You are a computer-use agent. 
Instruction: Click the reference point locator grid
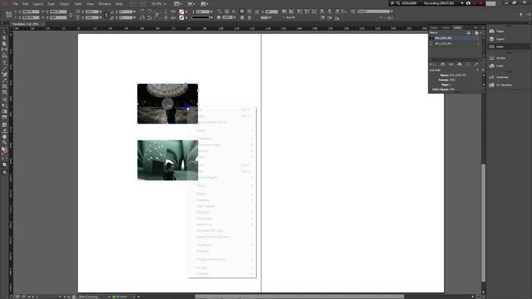(x=9, y=14)
